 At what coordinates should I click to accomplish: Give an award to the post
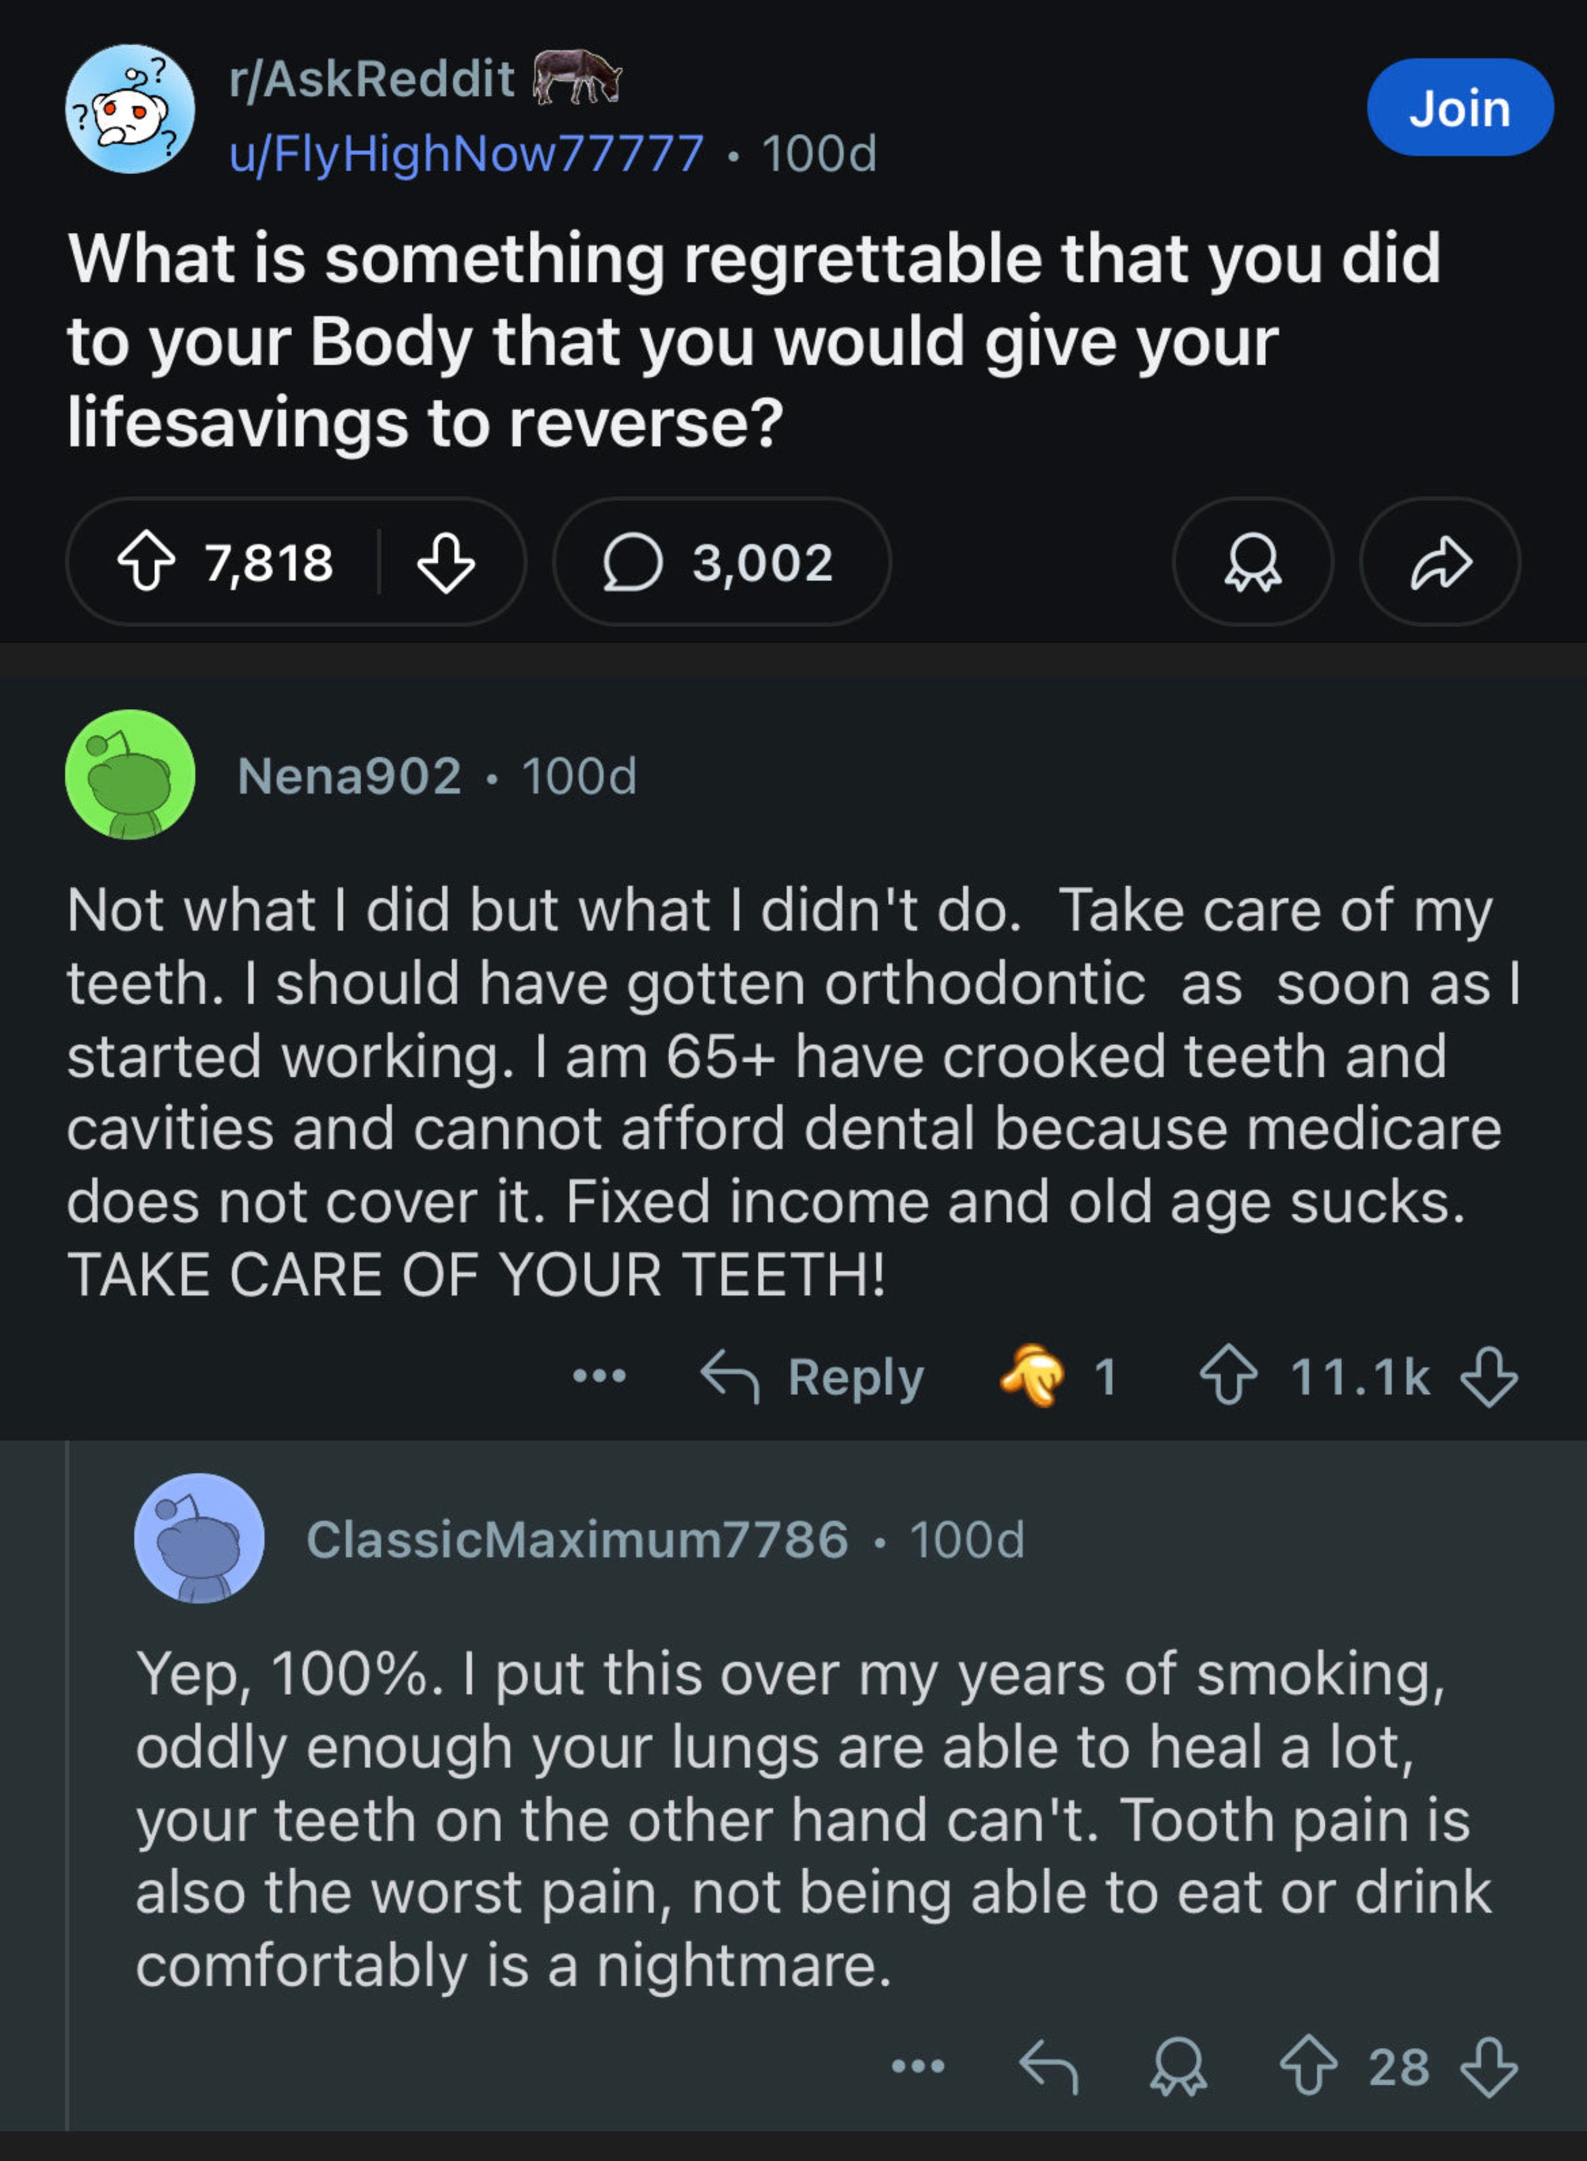tap(1252, 562)
